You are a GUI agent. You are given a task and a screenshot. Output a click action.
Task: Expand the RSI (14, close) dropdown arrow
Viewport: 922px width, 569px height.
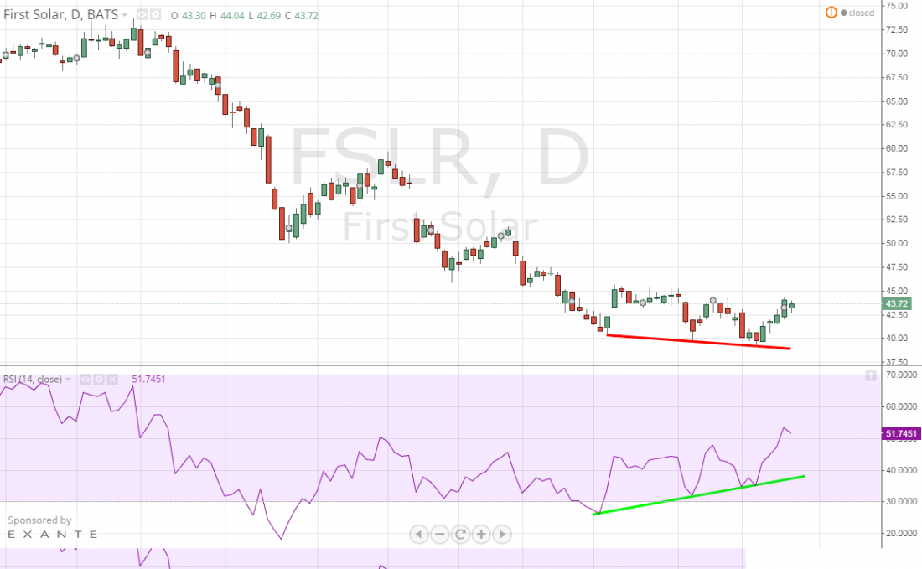point(68,380)
